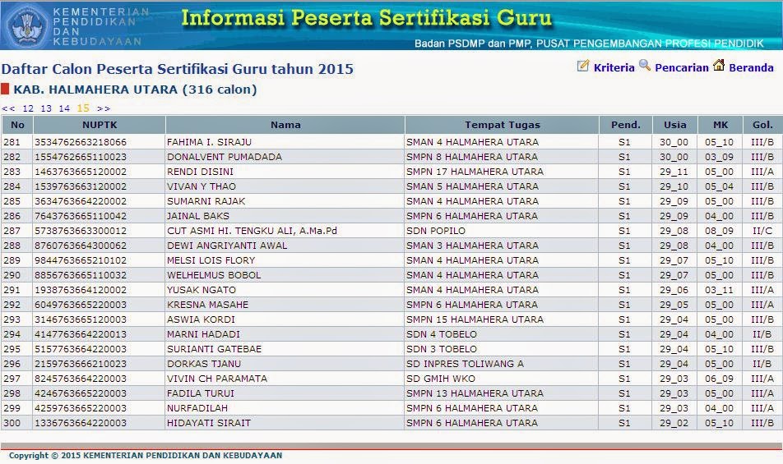
Task: Click workplace SMPN 17 HALMAHERA UTARA
Action: tap(475, 172)
